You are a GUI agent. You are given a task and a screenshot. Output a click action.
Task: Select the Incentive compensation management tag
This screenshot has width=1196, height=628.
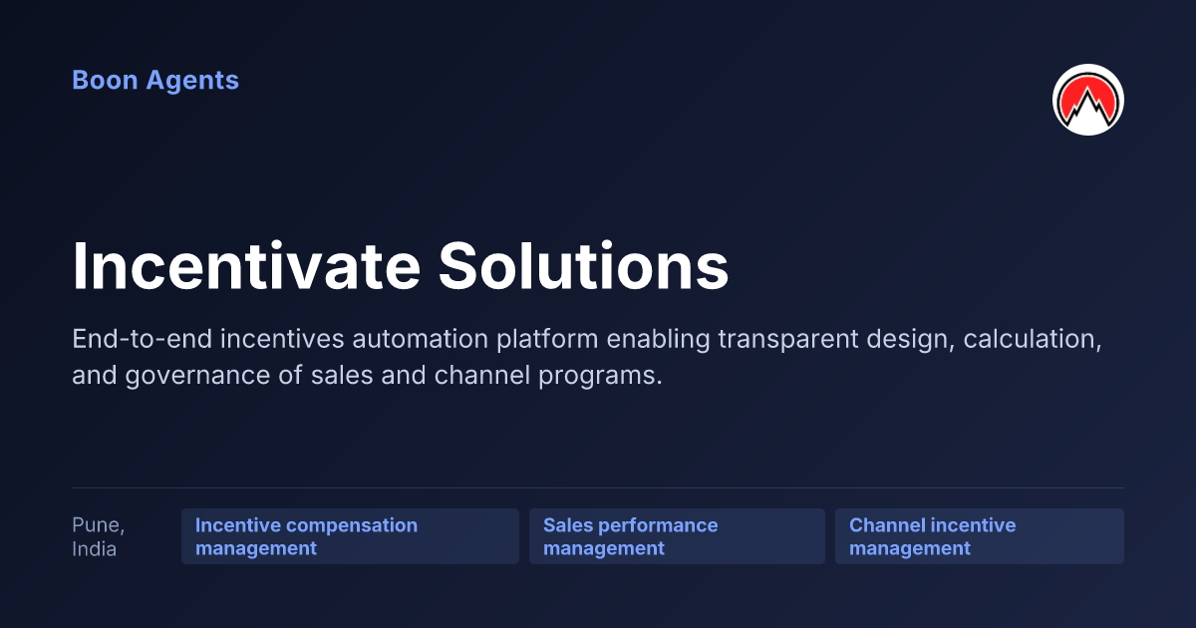click(x=350, y=536)
